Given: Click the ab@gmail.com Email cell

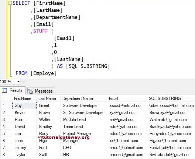Looking at the screenshot, I should [127, 120].
